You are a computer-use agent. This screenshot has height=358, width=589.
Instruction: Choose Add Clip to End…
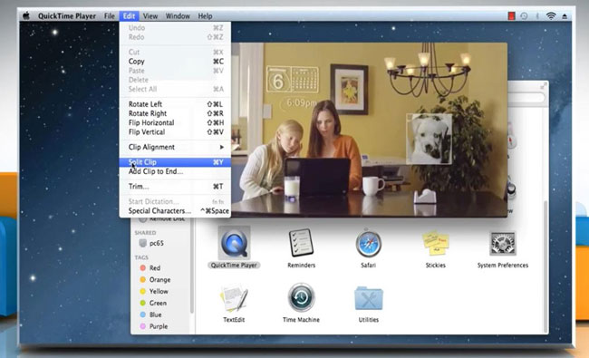[175, 171]
